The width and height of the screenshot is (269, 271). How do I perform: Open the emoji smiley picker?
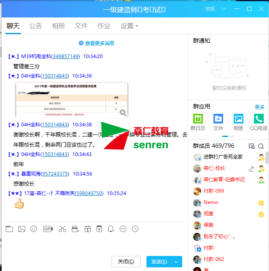34,229
